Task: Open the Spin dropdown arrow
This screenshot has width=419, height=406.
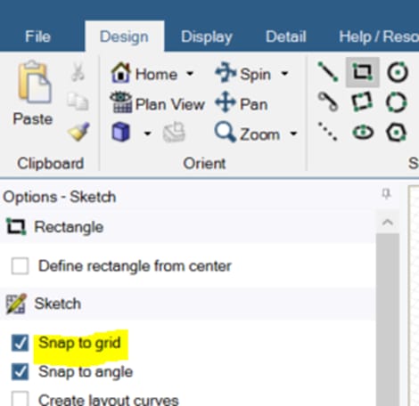Action: coord(284,73)
